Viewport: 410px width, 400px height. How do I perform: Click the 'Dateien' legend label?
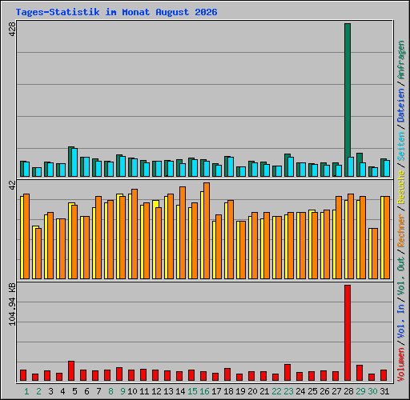(x=401, y=106)
